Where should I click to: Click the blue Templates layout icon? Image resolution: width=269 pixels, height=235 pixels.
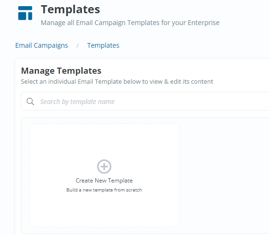[25, 13]
